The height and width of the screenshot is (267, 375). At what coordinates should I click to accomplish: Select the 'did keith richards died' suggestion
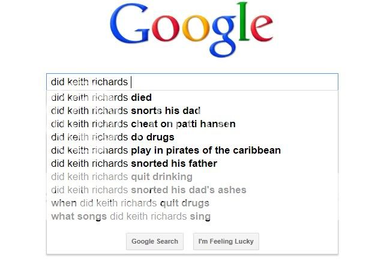click(x=101, y=97)
